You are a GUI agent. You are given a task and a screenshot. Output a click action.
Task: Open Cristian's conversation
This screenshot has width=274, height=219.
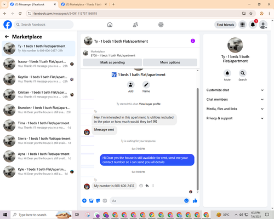38,95
